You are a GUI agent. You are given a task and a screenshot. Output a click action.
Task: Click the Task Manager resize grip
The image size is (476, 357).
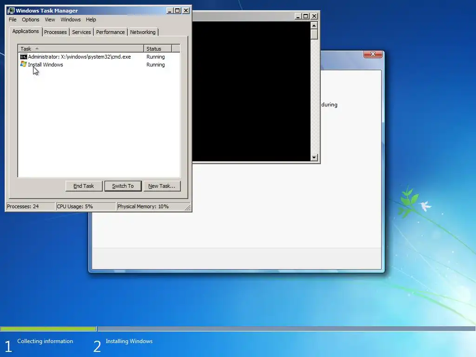tap(188, 207)
